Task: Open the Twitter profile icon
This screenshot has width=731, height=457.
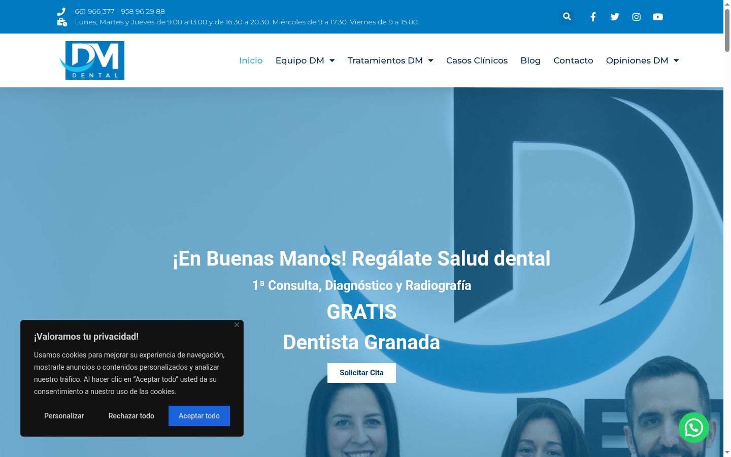Action: [615, 17]
